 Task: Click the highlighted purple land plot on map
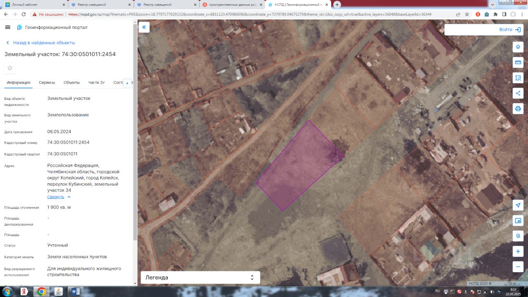[299, 165]
